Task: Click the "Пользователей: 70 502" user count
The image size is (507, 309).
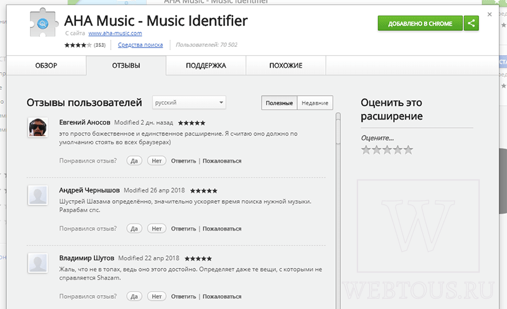Action: tap(207, 45)
